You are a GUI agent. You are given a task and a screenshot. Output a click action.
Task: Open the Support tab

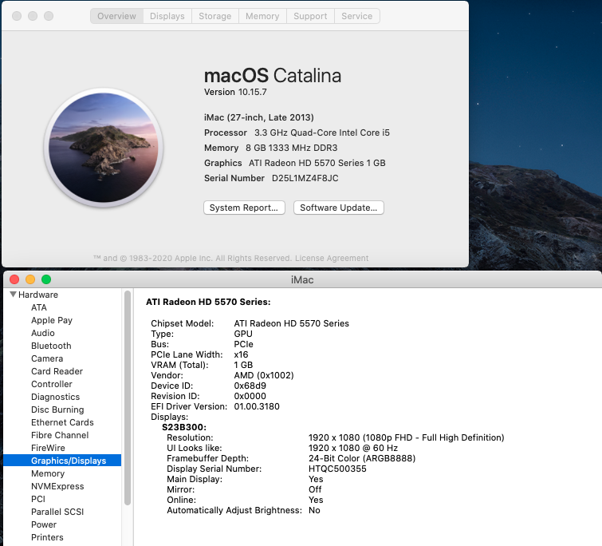click(x=310, y=16)
